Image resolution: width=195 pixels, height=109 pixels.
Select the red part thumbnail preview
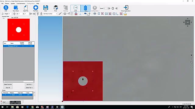coord(19,30)
